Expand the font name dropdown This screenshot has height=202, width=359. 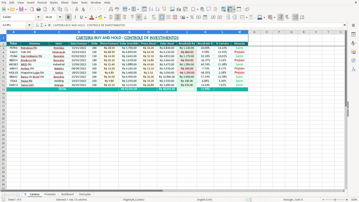[x=38, y=17]
